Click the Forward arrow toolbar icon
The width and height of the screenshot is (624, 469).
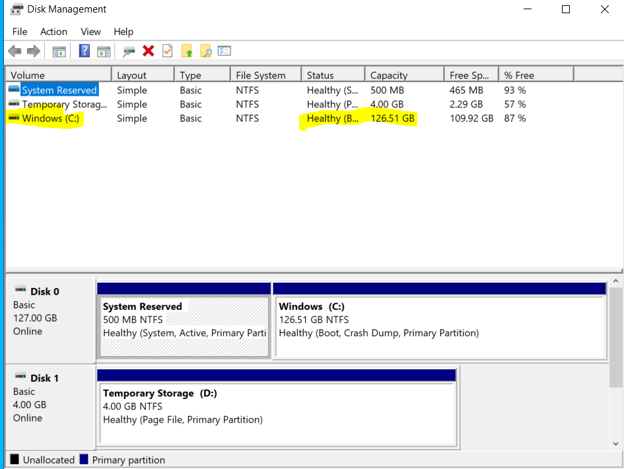(34, 51)
